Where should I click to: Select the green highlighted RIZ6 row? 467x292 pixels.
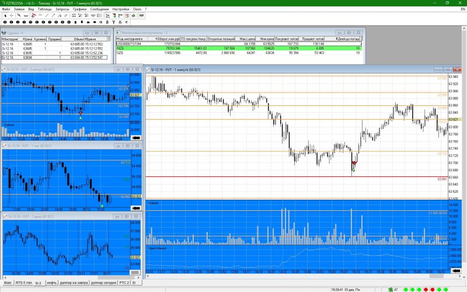pyautogui.click(x=239, y=48)
